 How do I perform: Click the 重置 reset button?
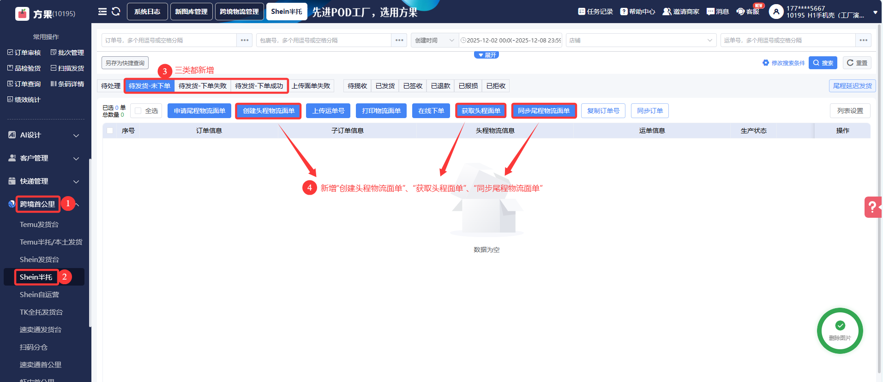point(857,63)
